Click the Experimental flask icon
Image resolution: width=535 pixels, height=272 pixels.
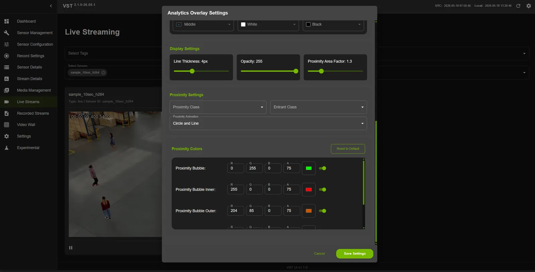[x=6, y=148]
